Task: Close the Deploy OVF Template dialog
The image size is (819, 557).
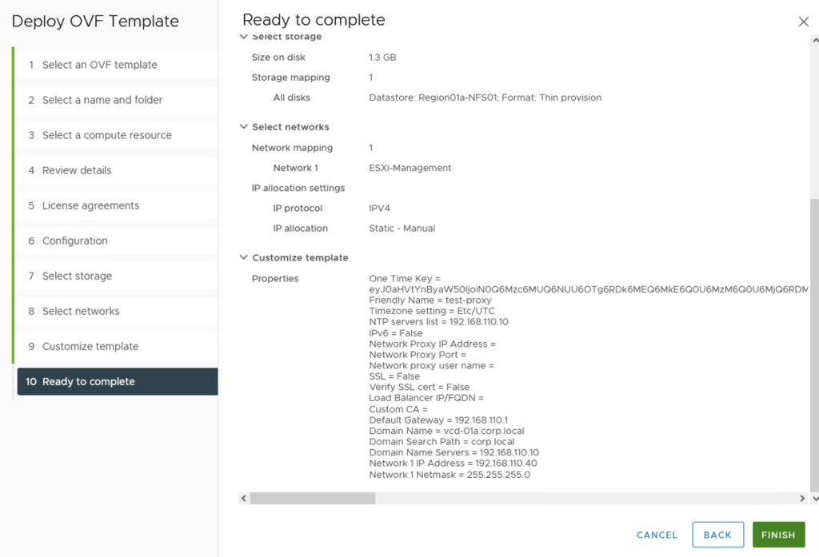Action: (804, 22)
